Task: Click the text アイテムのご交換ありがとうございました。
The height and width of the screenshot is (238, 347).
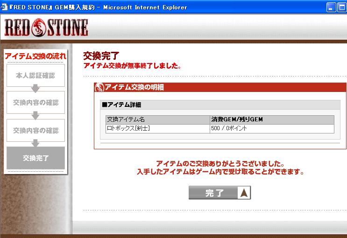Action: [220, 164]
